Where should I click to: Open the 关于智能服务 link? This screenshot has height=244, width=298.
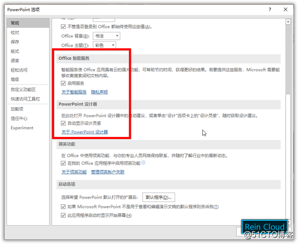pyautogui.click(x=74, y=92)
